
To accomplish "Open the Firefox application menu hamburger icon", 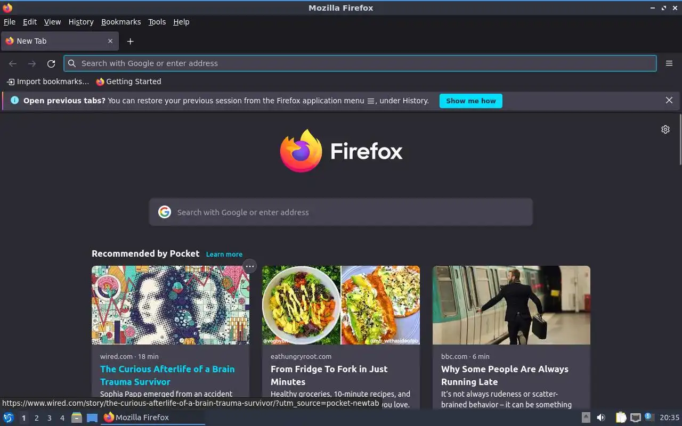I will pyautogui.click(x=669, y=63).
